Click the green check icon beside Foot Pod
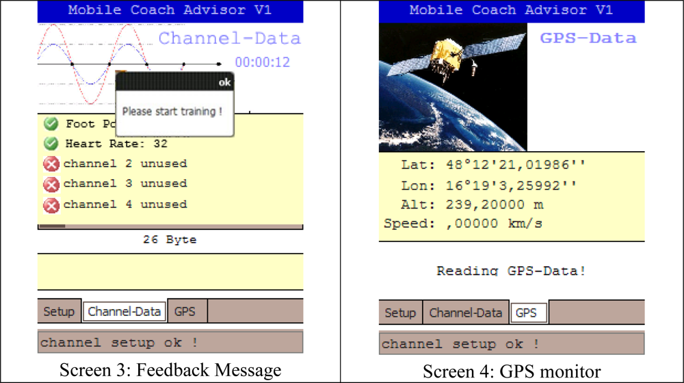The height and width of the screenshot is (383, 684). click(51, 124)
